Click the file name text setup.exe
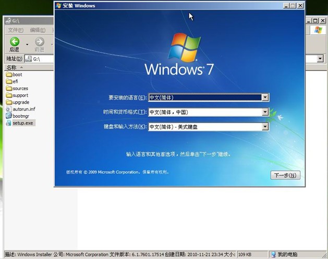This screenshot has width=328, height=259. (23, 123)
